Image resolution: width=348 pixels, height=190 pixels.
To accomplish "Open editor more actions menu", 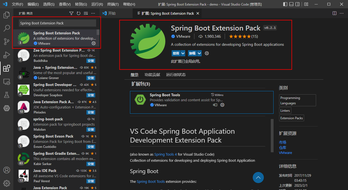I will 342,13.
